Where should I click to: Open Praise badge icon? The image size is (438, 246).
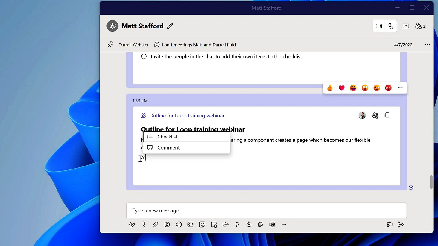[237, 224]
